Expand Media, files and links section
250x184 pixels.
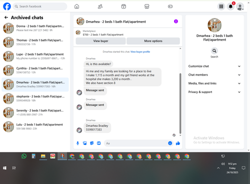coord(214,83)
